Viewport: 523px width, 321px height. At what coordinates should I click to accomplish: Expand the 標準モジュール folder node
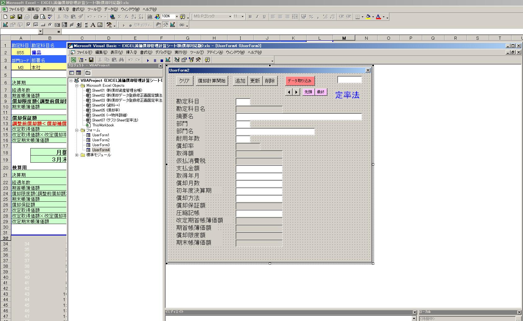tap(77, 155)
